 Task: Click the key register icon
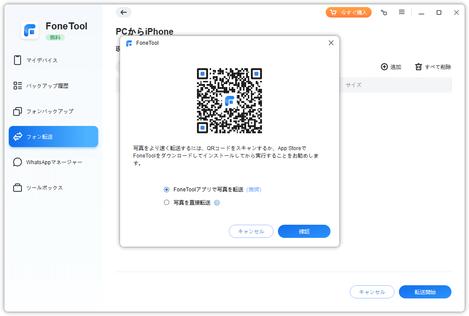(384, 13)
